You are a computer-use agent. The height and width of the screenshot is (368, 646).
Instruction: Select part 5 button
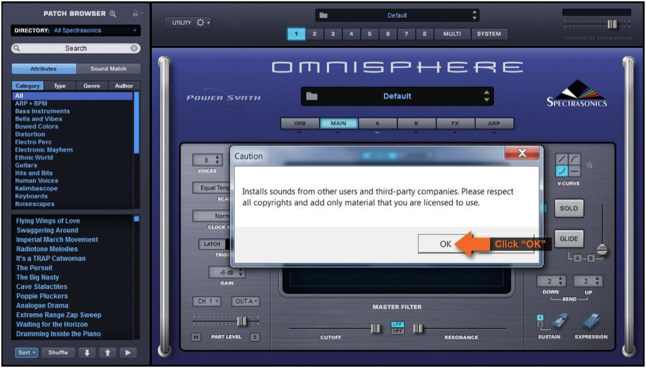point(370,34)
